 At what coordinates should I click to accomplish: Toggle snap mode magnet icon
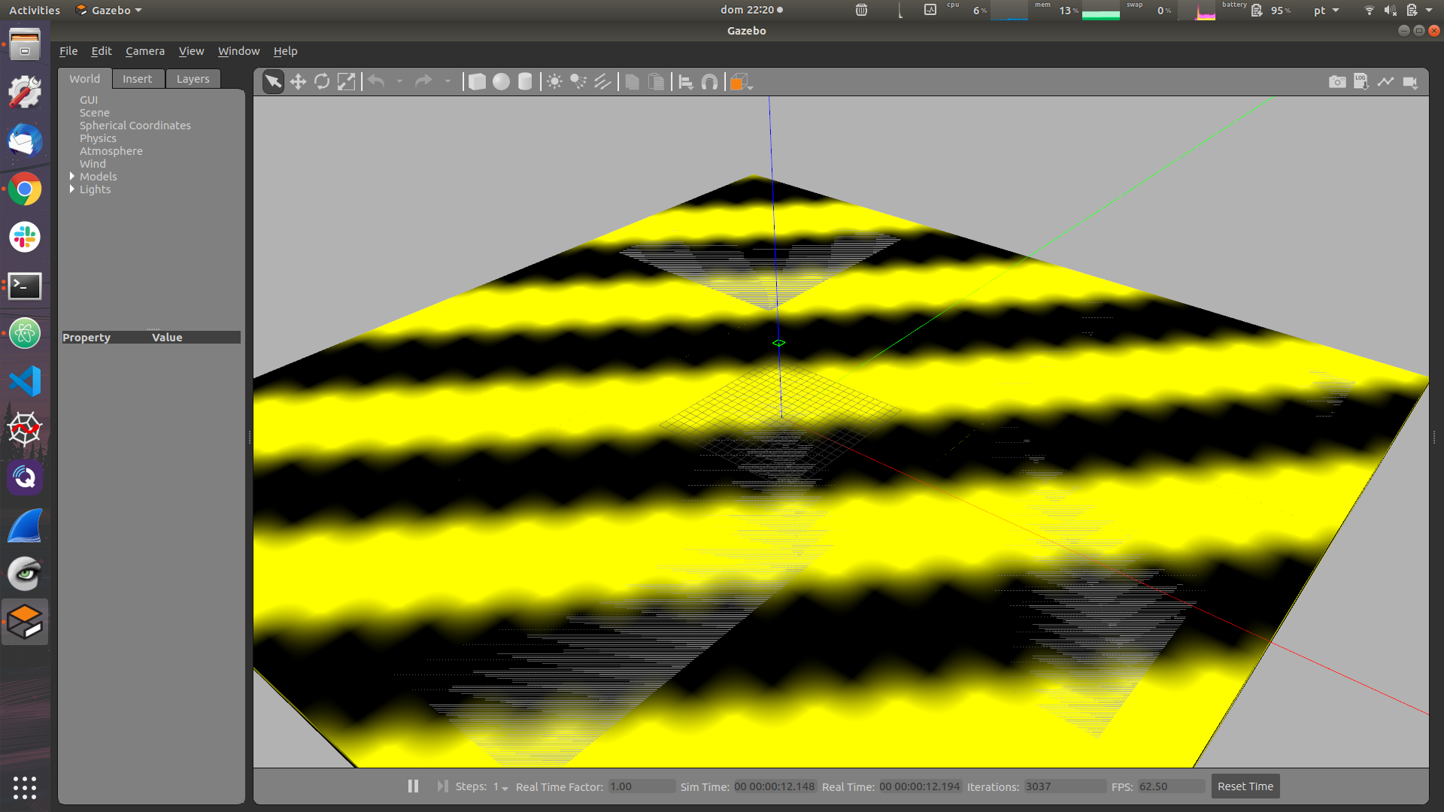point(709,82)
